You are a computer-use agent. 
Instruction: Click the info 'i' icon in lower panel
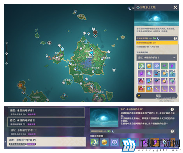tap(172, 110)
